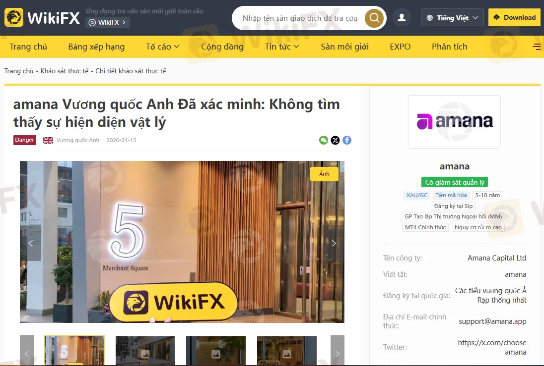Viewport: 544px width, 366px height.
Task: Go to Bảng xếp hạng tab
Action: (96, 47)
